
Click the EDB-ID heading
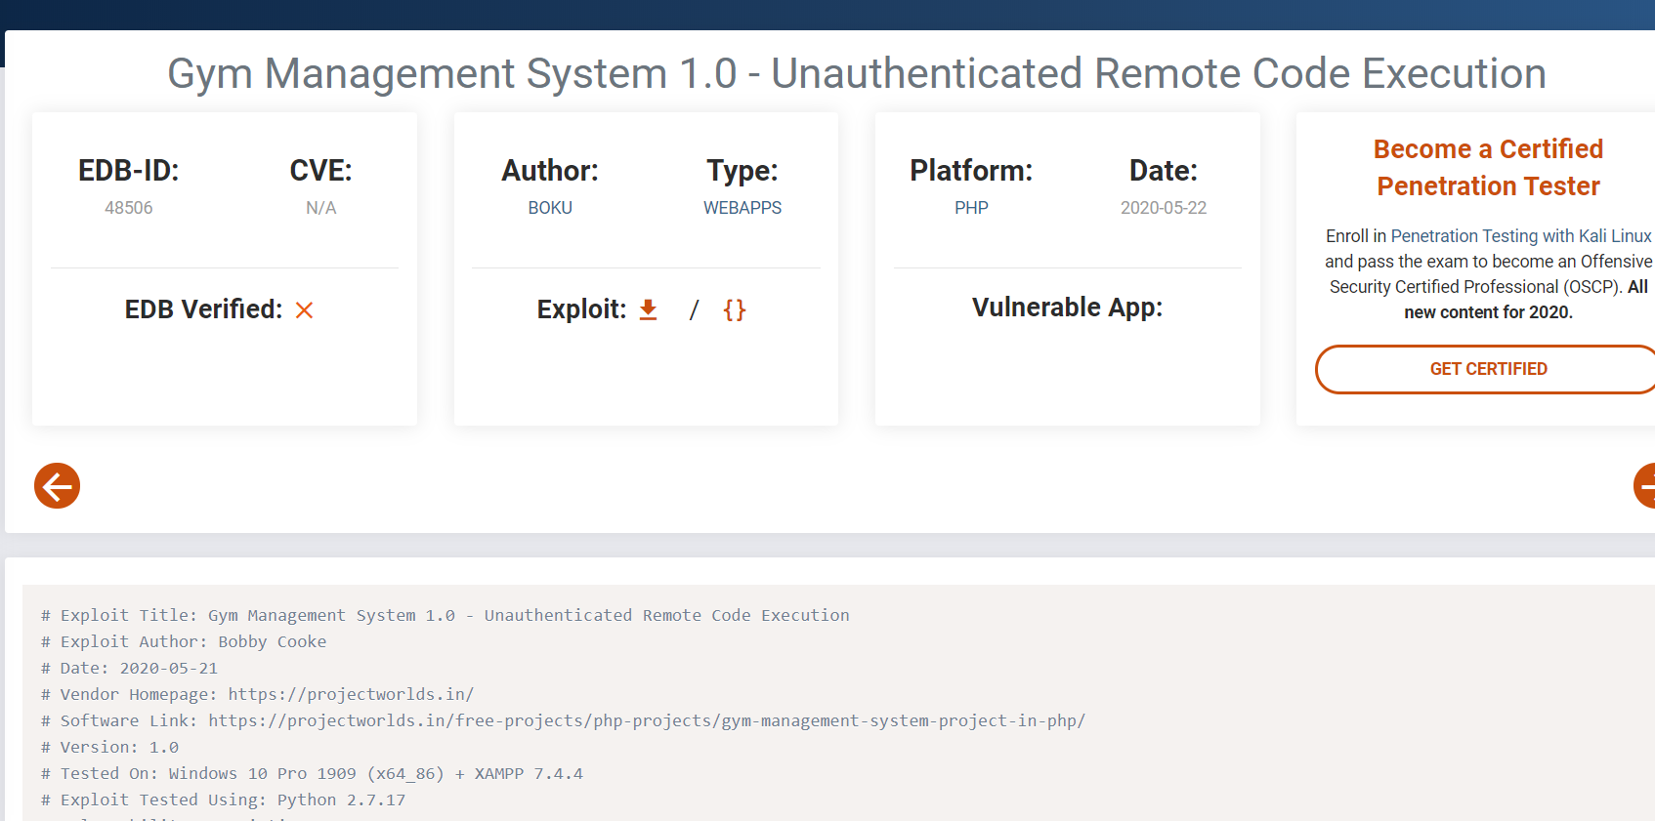[129, 171]
